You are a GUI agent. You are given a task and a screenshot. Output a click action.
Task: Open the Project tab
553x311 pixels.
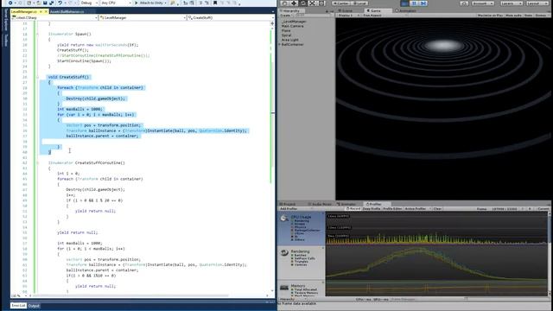(288, 204)
